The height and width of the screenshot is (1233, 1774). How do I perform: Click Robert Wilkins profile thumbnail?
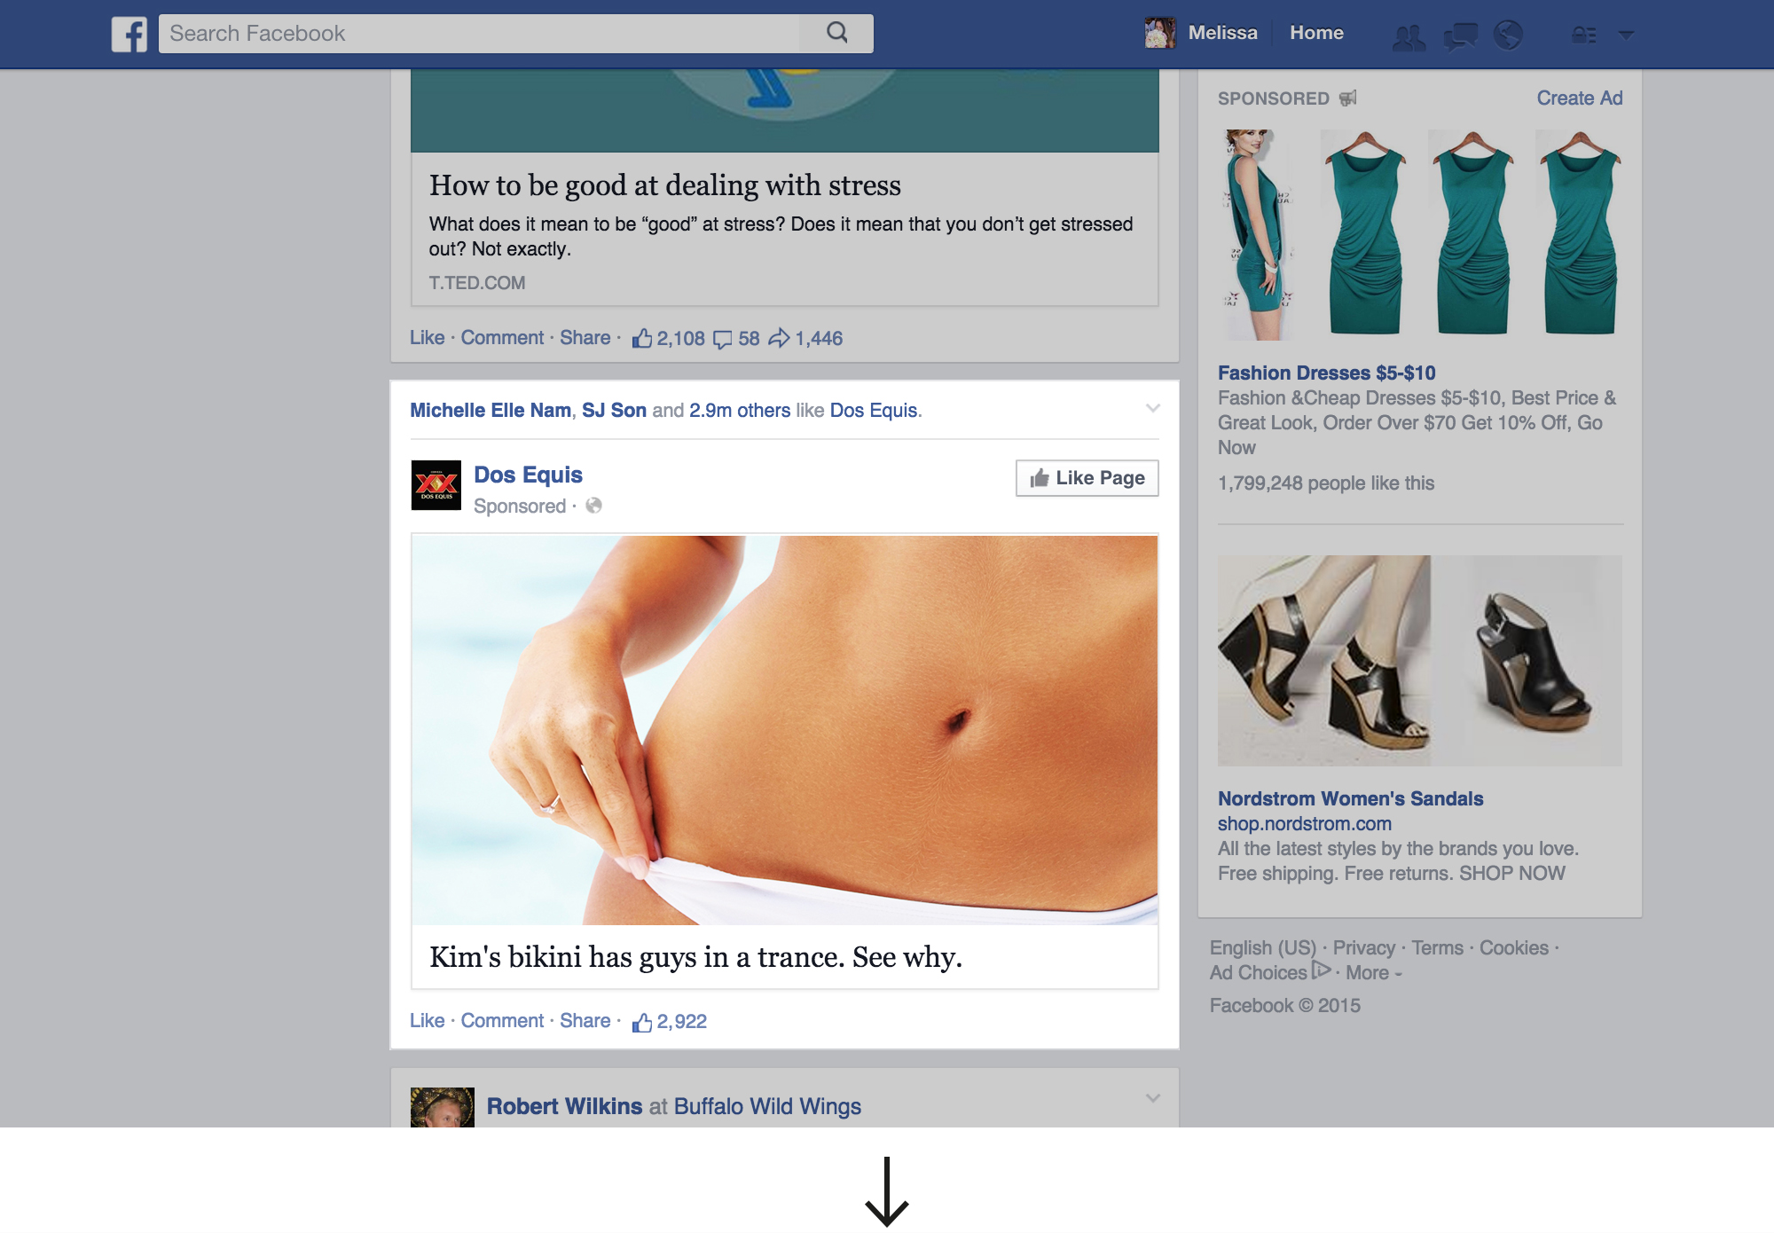(x=443, y=1107)
